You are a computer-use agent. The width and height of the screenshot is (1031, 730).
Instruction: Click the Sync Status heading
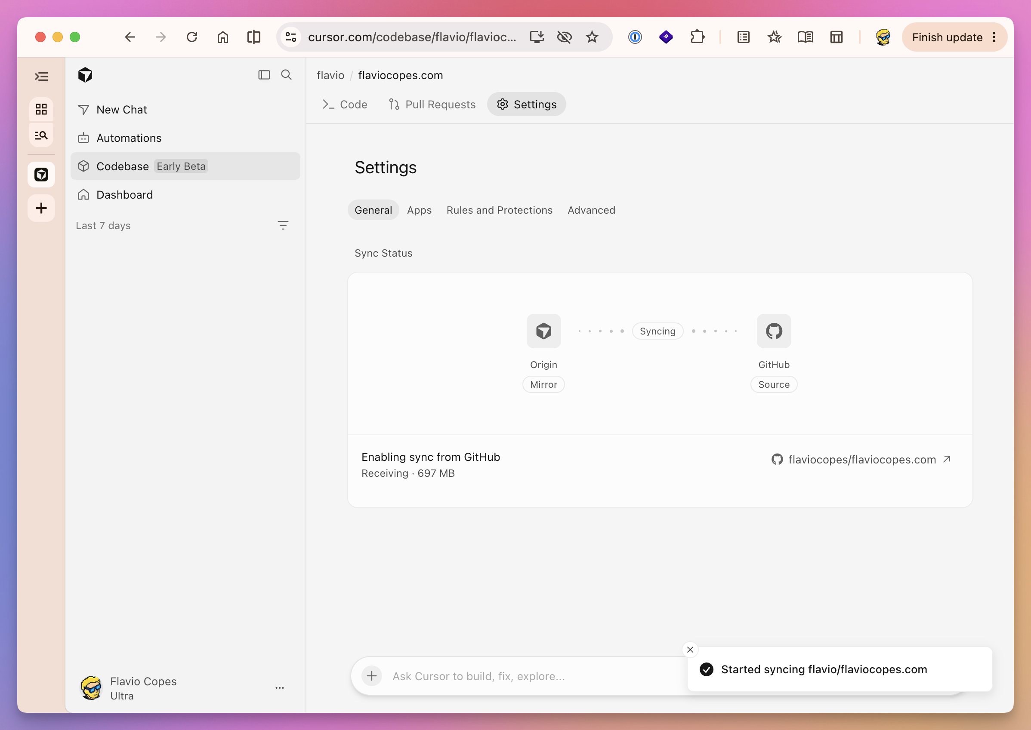click(384, 253)
